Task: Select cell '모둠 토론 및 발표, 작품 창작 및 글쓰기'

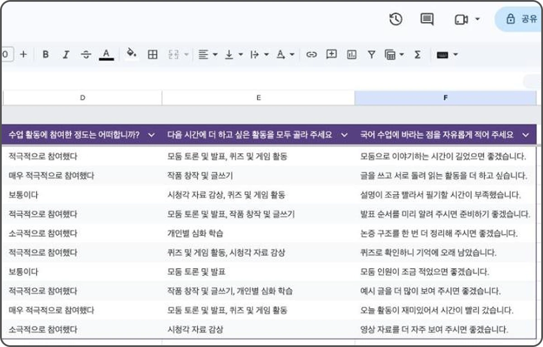Action: tap(258, 214)
